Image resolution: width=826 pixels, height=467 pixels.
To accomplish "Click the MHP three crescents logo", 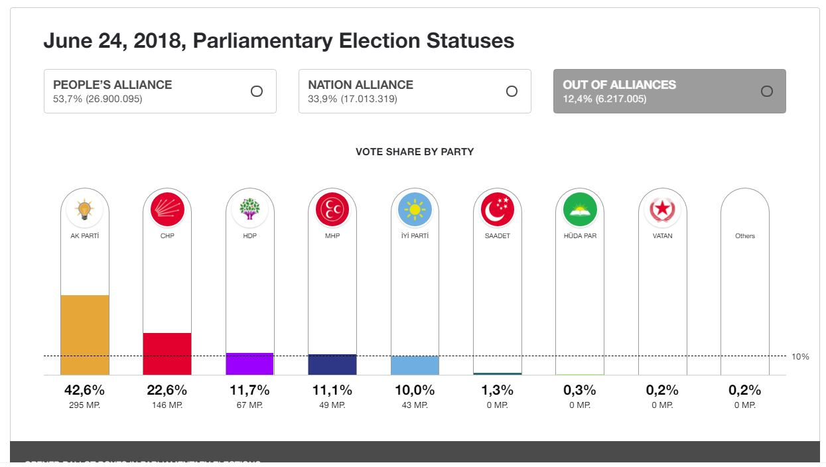I will pos(332,211).
